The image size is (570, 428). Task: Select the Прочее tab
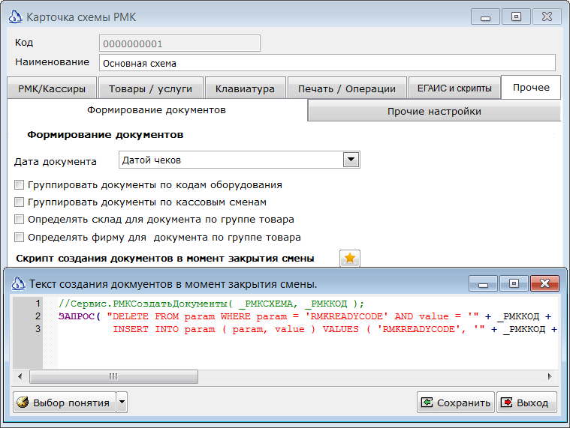tap(531, 87)
